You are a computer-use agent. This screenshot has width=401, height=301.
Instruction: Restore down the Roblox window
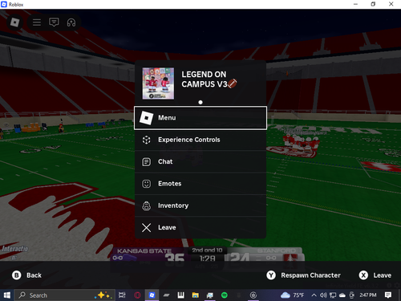pyautogui.click(x=373, y=4)
